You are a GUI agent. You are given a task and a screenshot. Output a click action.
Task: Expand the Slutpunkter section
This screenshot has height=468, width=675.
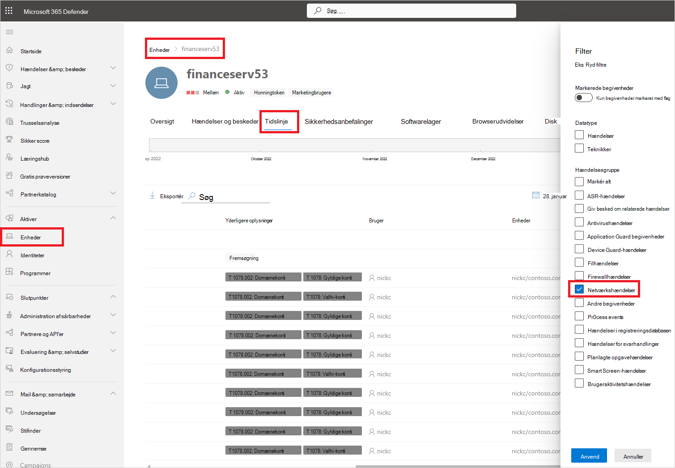point(113,297)
